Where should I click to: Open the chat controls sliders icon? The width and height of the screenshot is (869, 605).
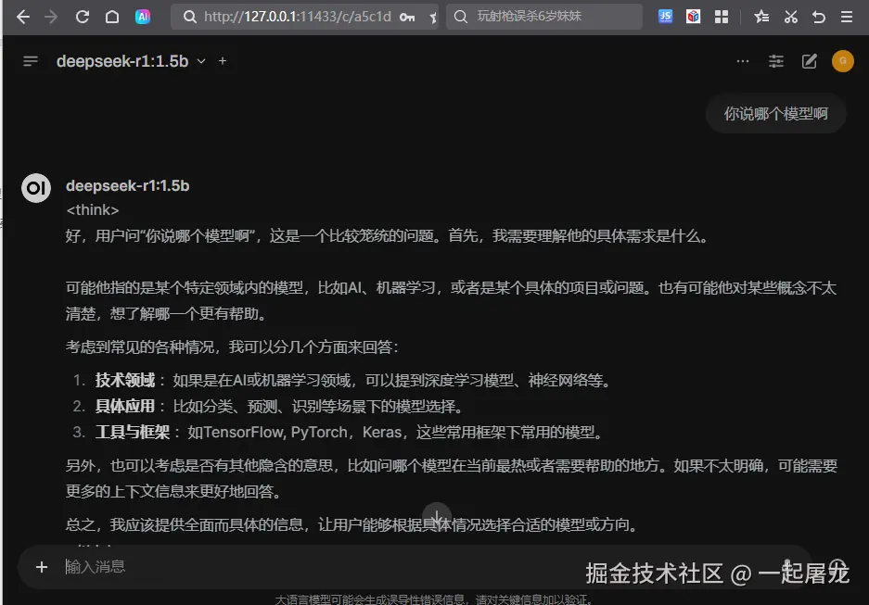(776, 61)
